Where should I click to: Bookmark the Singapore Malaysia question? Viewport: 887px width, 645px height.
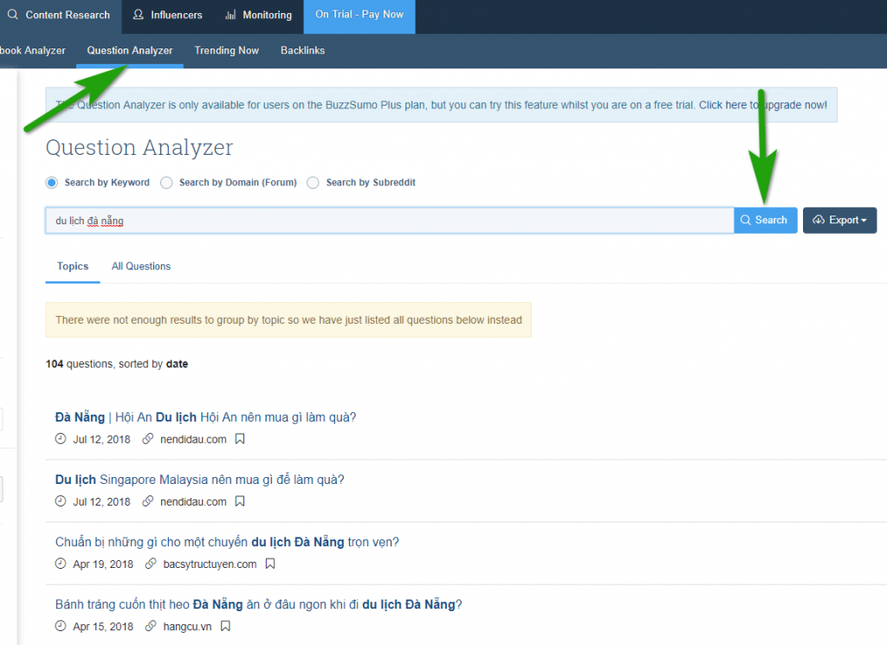(x=240, y=501)
